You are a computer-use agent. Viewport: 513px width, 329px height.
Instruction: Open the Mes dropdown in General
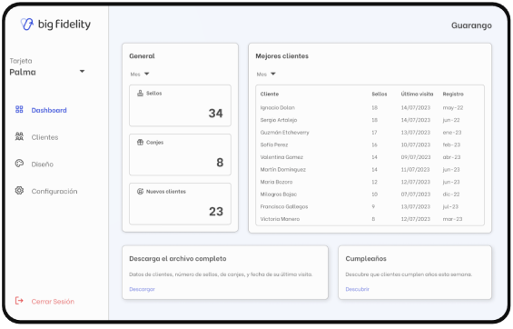coord(140,74)
